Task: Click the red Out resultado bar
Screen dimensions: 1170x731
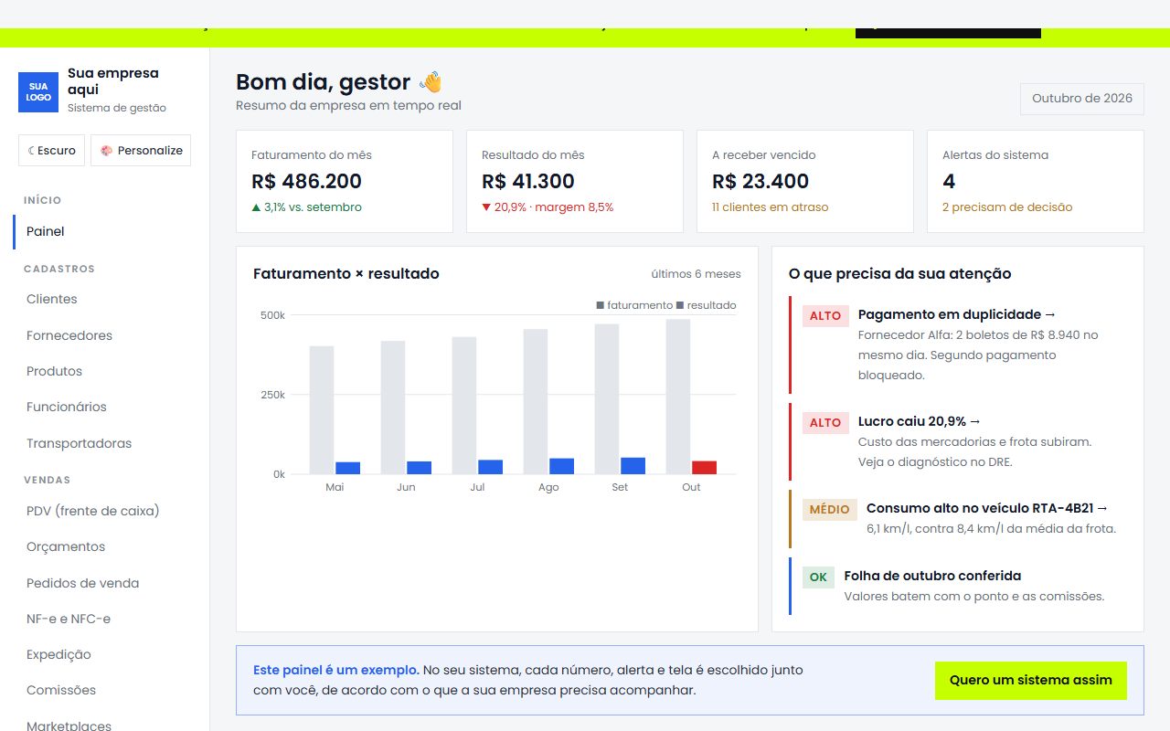Action: 704,468
